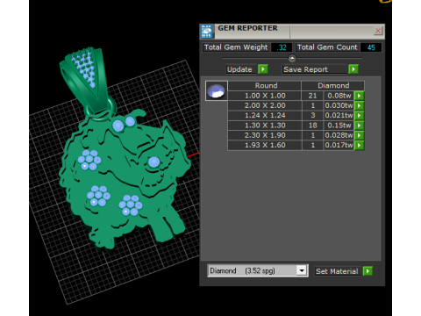The image size is (421, 316).
Task: Click green arrow for 0.08tw row
Action: [x=359, y=96]
